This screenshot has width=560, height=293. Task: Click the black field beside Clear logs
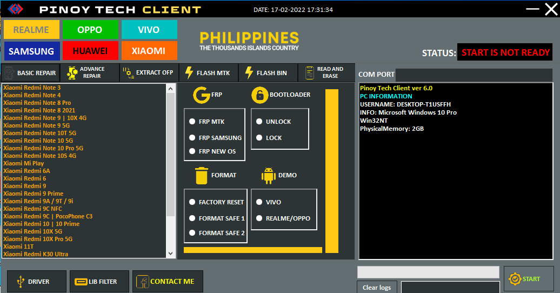[450, 287]
